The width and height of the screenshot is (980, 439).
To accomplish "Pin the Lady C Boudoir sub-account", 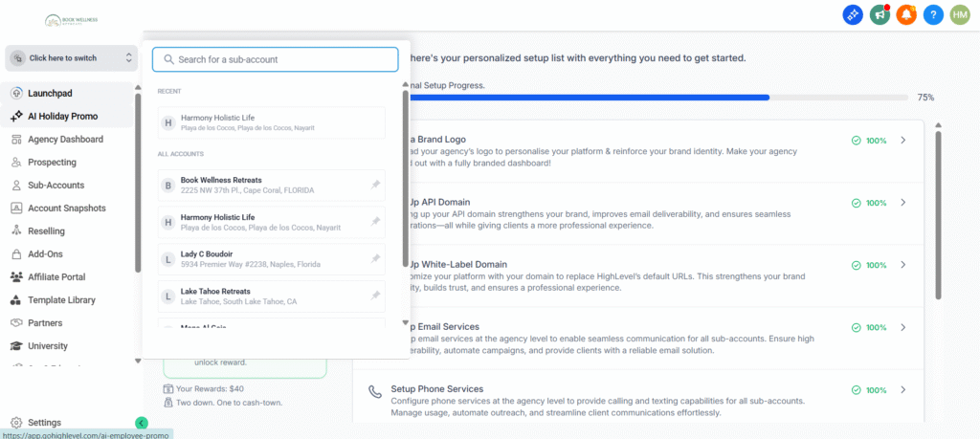I will (375, 259).
